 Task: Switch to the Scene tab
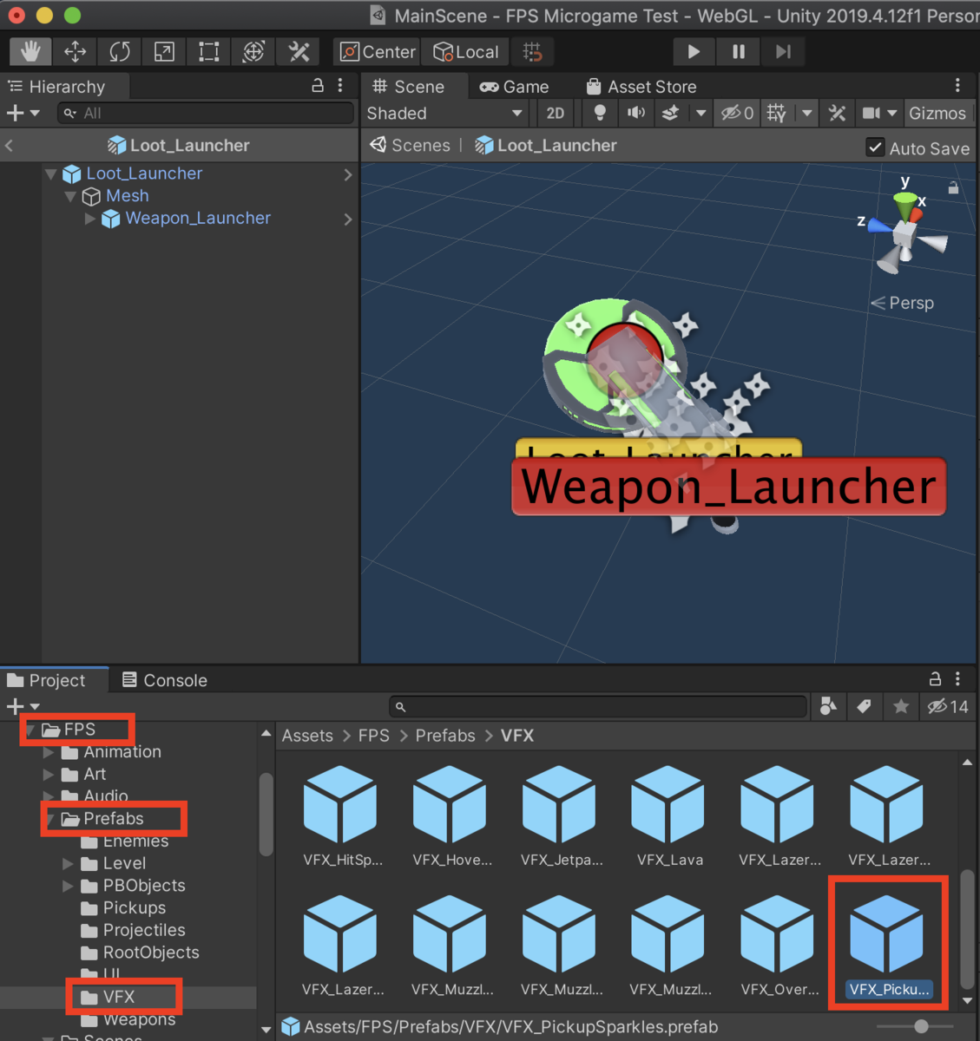(409, 87)
